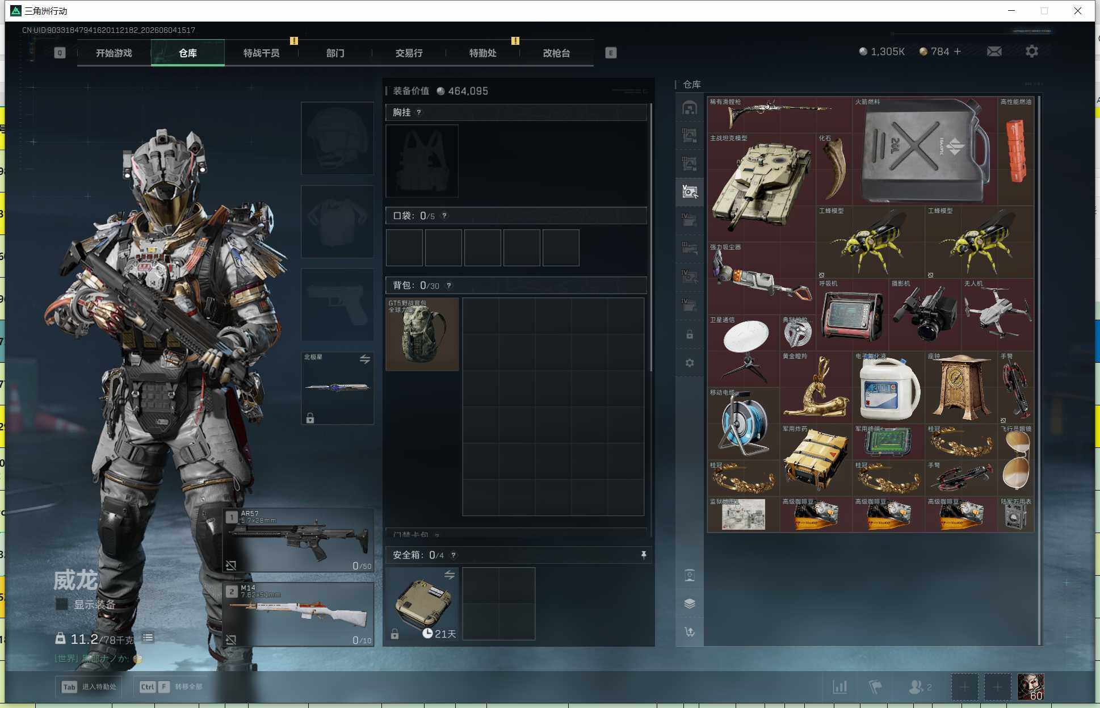Select the highlighted level V container icon
The image size is (1100, 708).
pyautogui.click(x=690, y=192)
